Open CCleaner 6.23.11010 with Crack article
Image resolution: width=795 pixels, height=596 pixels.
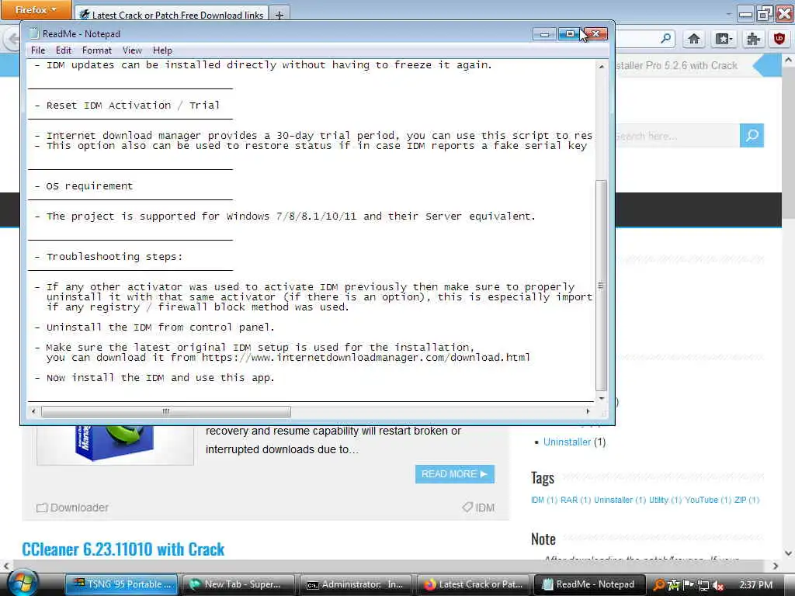123,549
